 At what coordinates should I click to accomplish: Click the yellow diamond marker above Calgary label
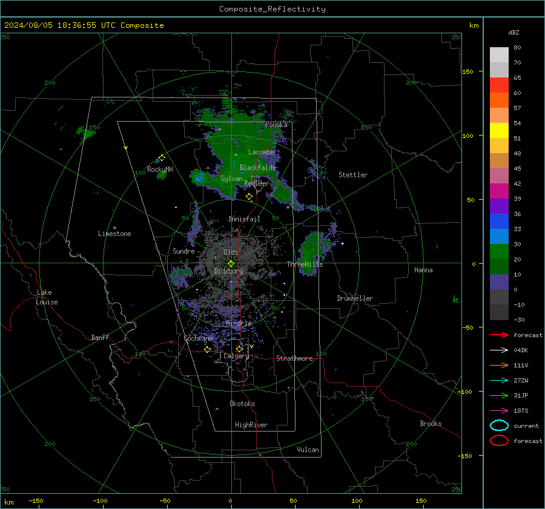pos(239,349)
